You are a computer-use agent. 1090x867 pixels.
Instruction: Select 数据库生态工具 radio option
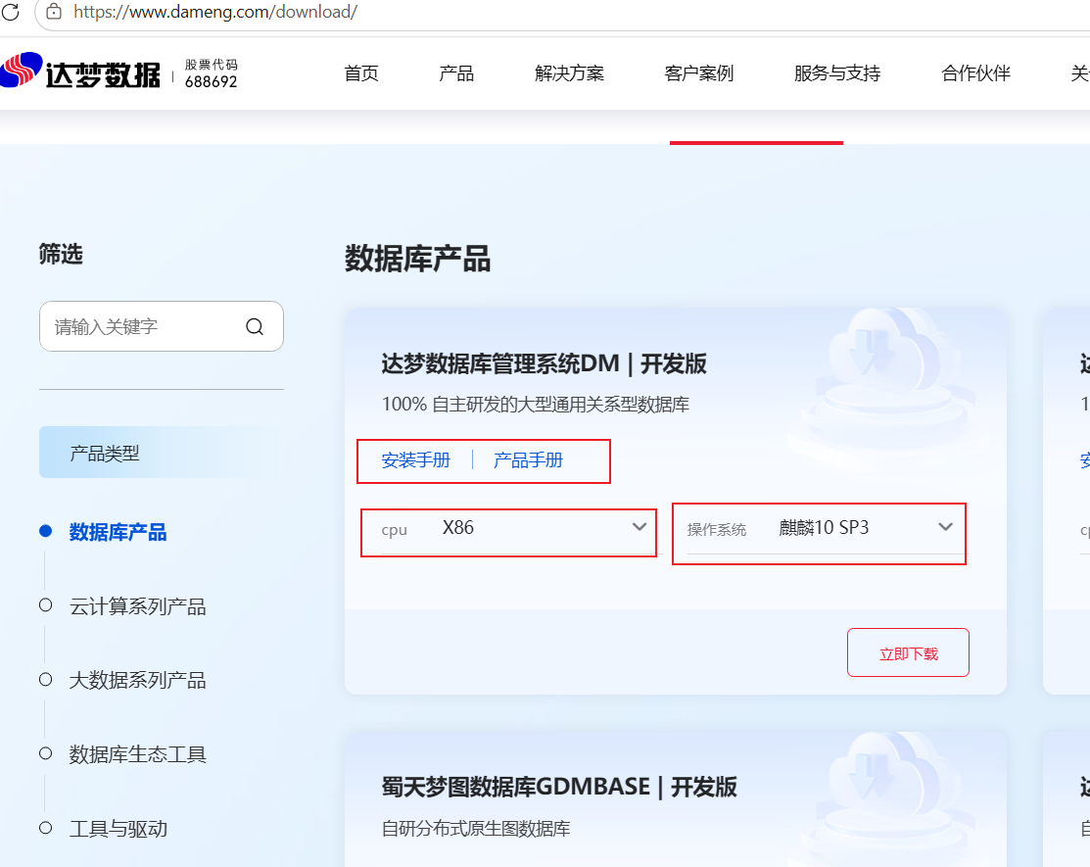click(x=46, y=753)
